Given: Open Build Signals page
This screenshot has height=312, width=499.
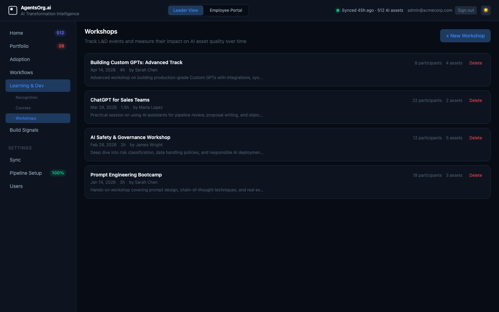Looking at the screenshot, I should [24, 130].
